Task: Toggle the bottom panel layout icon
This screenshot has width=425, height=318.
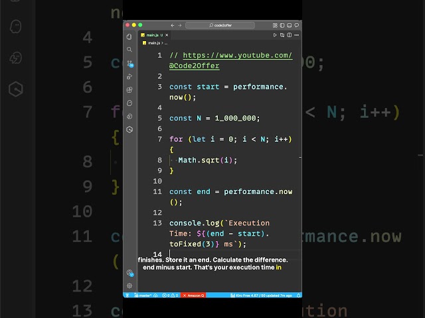Action: 290,25
